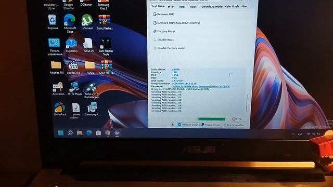
Task: Open the Google Chrome desktop shortcut
Action: click(68, 5)
